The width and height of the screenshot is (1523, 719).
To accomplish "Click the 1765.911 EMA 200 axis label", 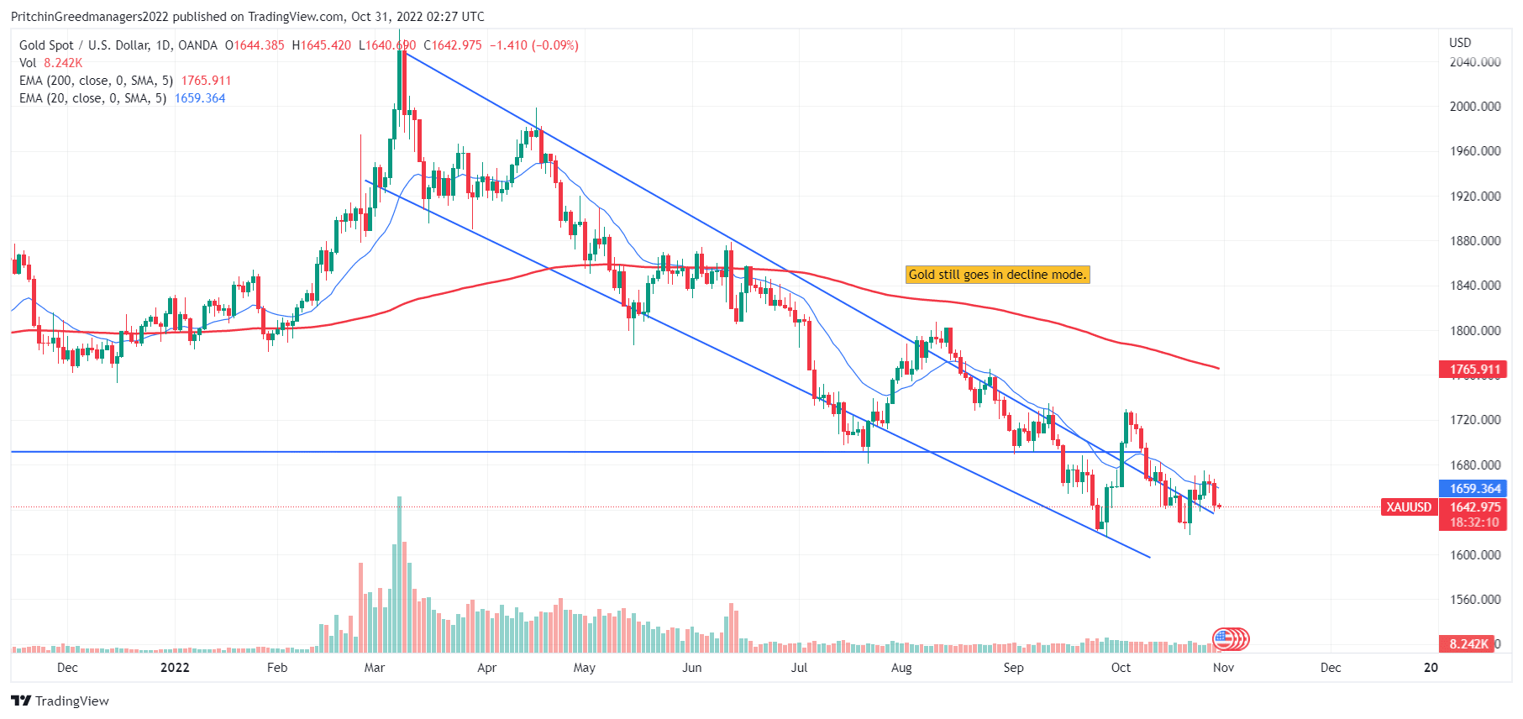I will [x=1474, y=370].
